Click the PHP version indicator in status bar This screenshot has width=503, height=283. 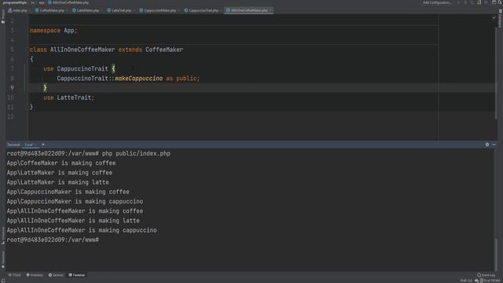[466, 281]
